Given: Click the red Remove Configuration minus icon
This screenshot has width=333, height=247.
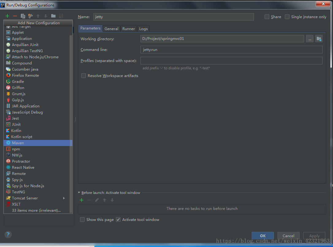Looking at the screenshot, I should [15, 16].
